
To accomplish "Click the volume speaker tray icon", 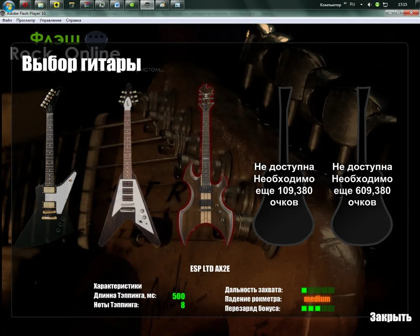I will (x=369, y=5).
